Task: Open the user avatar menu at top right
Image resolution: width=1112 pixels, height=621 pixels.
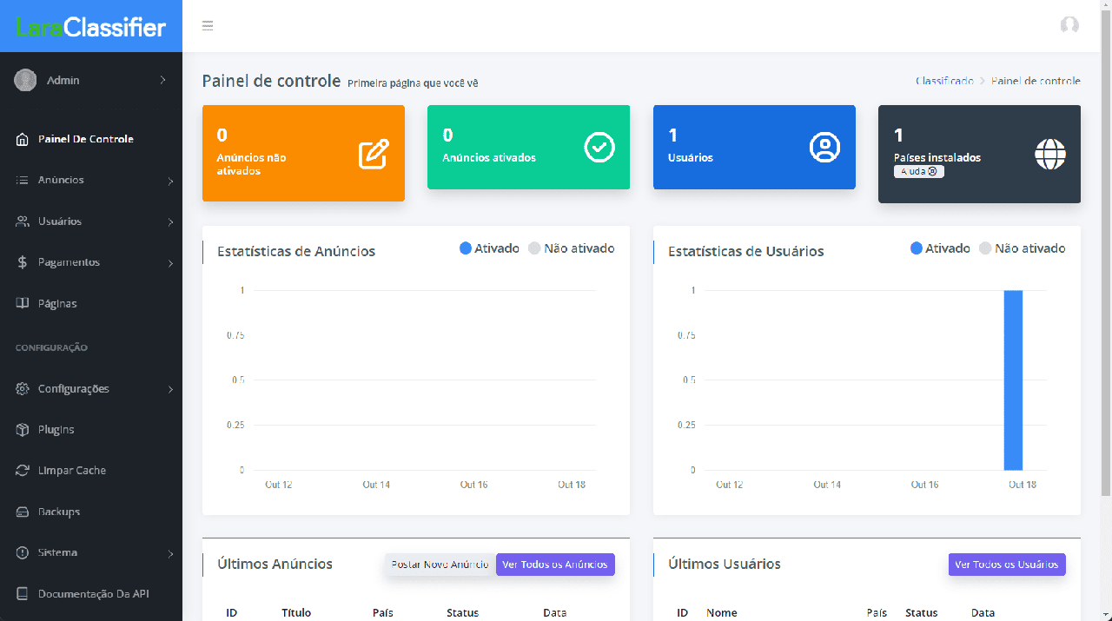Action: click(1069, 25)
